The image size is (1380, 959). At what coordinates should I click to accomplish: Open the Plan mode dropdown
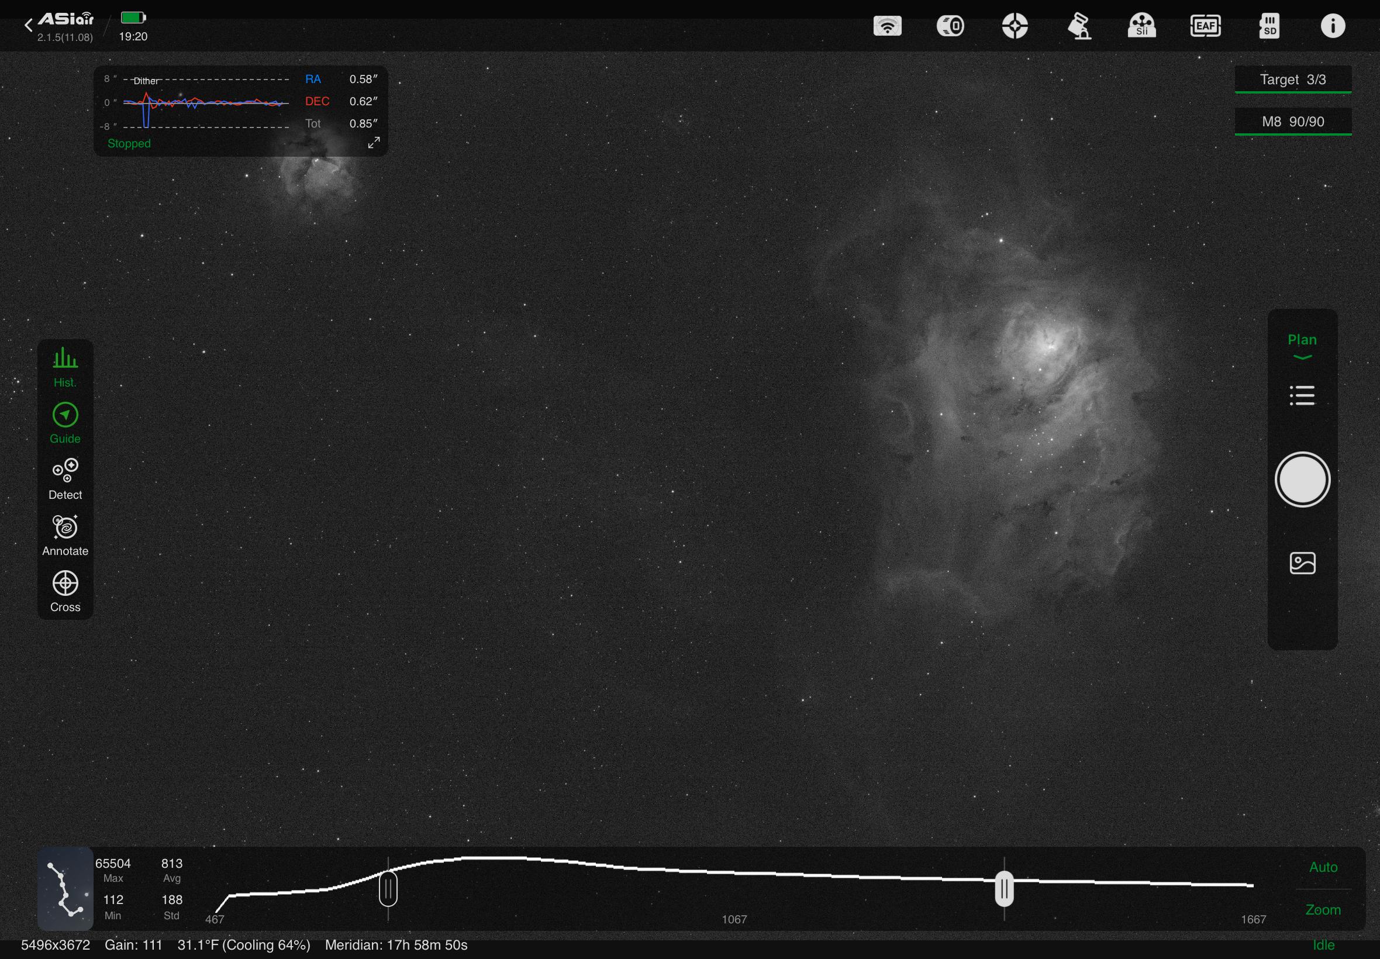[1302, 346]
